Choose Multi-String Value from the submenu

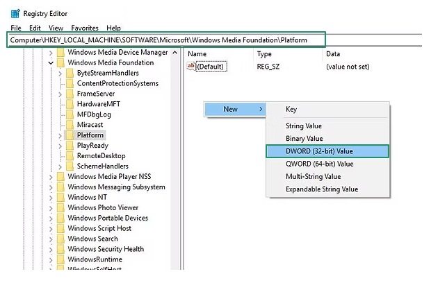(x=327, y=177)
